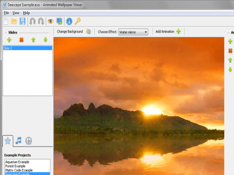
Task: Move the slide up with the green arrow
Action: tap(34, 40)
